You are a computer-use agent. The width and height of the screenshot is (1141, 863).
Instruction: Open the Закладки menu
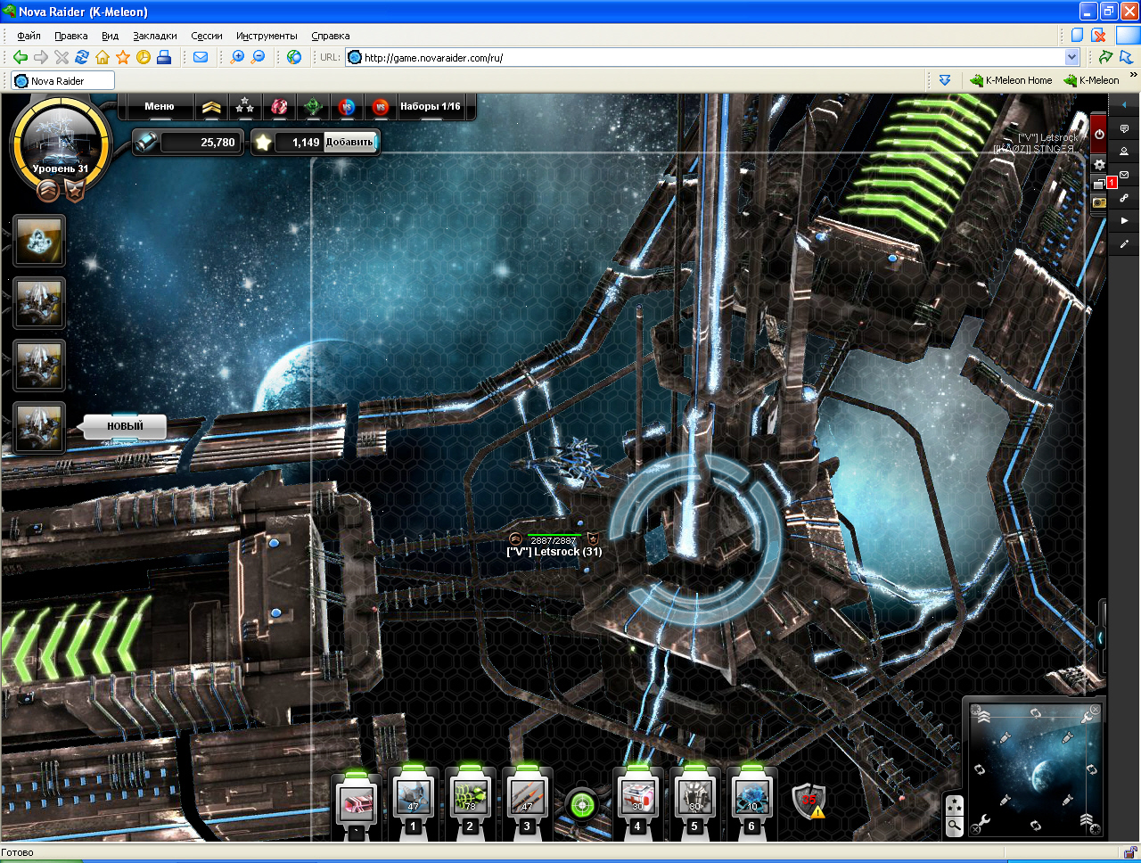155,36
